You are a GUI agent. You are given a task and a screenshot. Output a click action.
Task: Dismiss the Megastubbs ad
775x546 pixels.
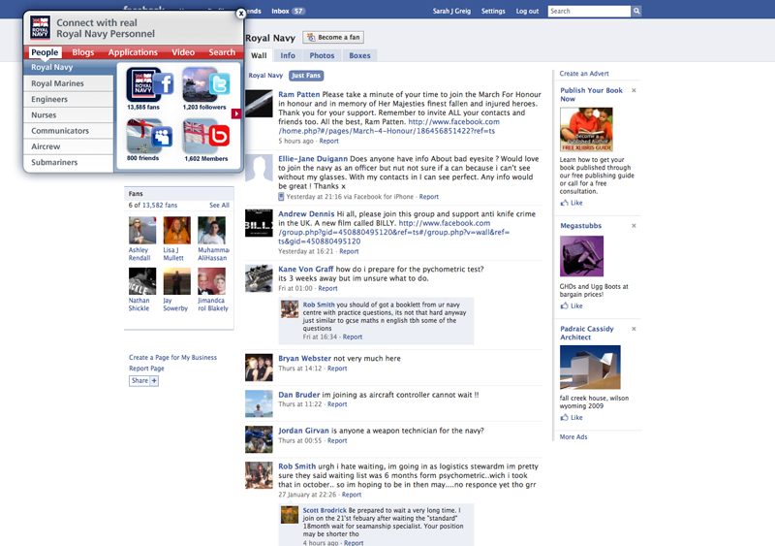click(x=634, y=225)
